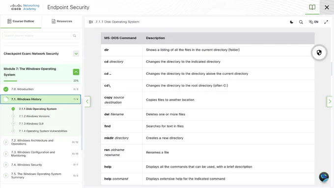This screenshot has height=188, width=334.
Task: Go to previous page arrow
Action: pos(87,101)
